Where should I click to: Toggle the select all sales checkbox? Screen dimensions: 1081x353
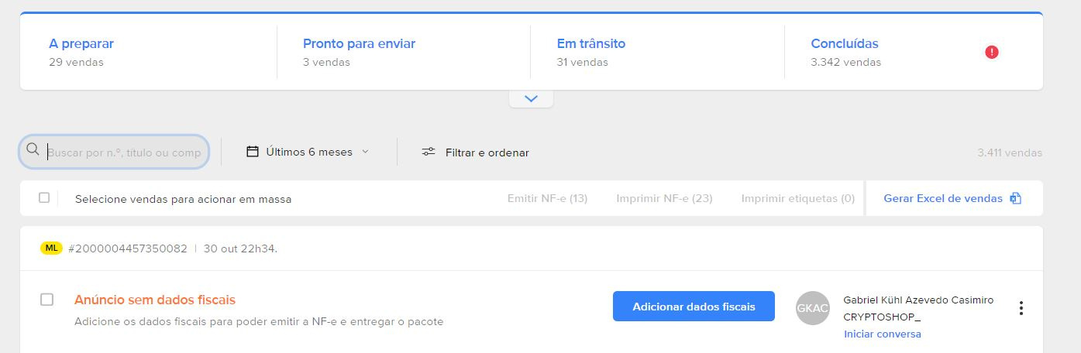point(44,198)
